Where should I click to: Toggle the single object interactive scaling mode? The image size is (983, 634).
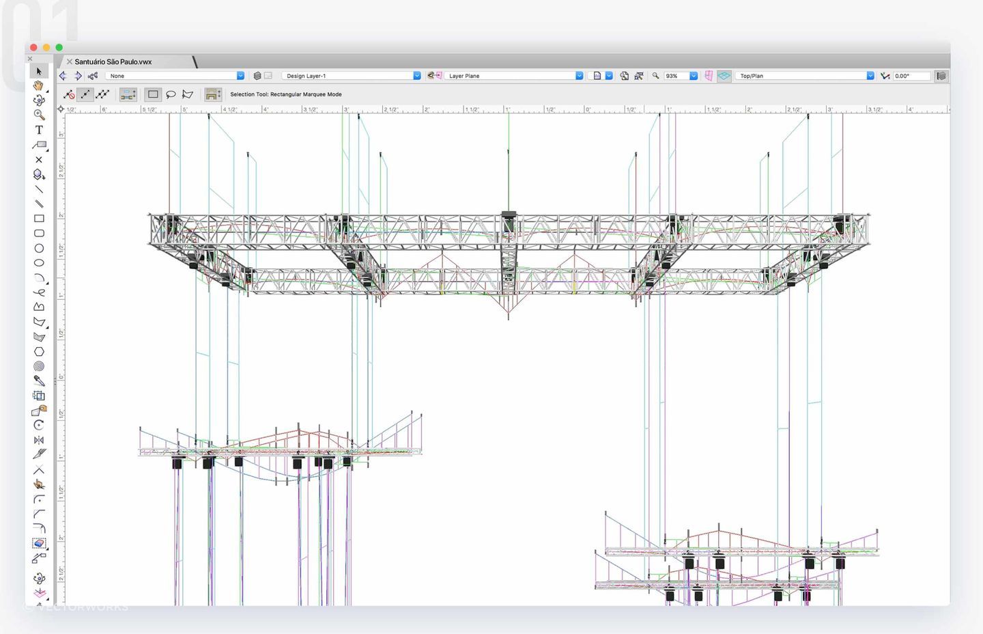coord(85,94)
